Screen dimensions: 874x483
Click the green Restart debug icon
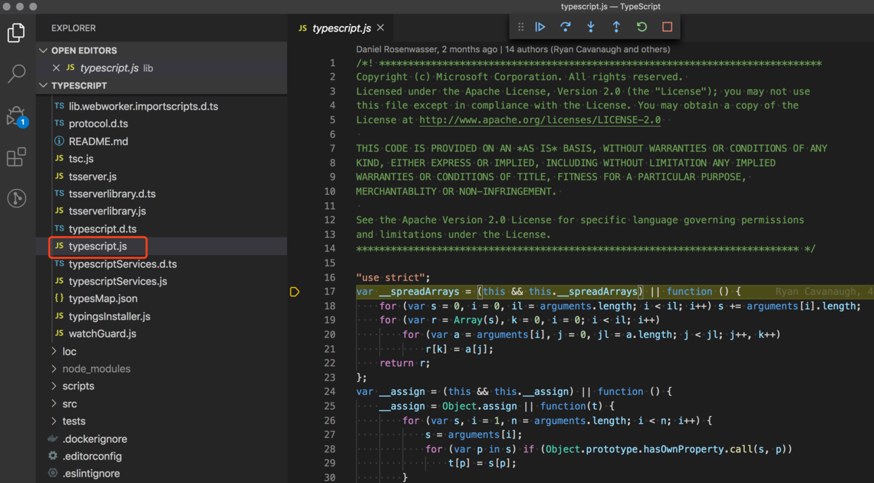tap(641, 27)
